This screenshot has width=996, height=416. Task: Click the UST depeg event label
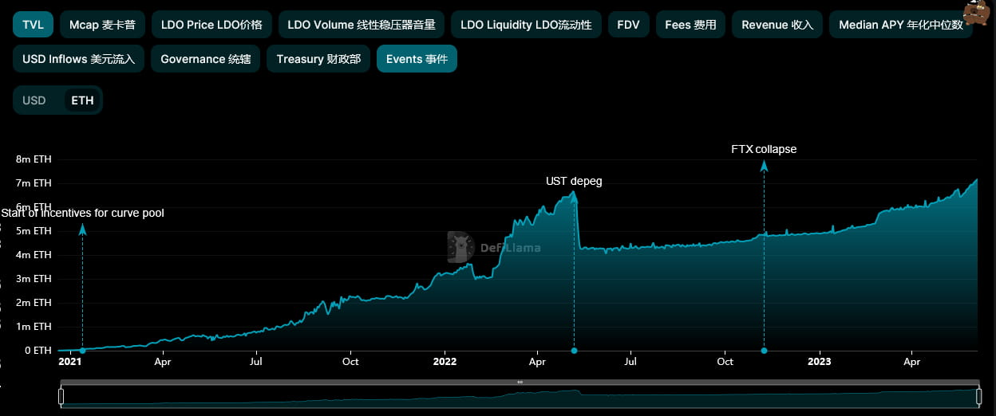[x=574, y=181]
